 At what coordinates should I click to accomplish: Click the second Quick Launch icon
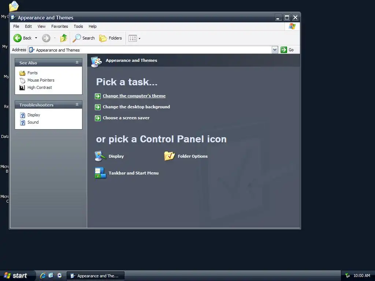[x=51, y=276]
